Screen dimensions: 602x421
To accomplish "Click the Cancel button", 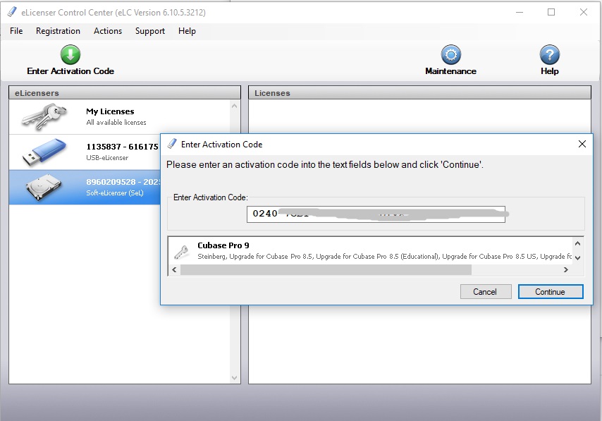I will (486, 291).
